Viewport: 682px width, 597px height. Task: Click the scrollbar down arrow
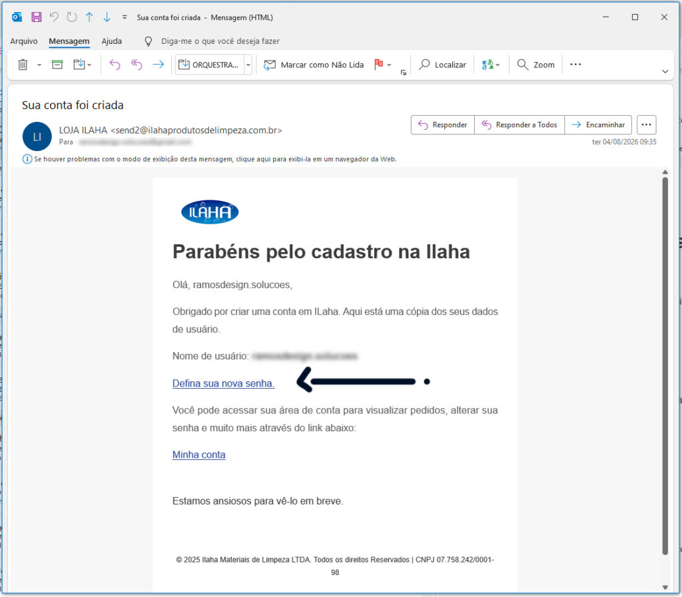tap(665, 588)
